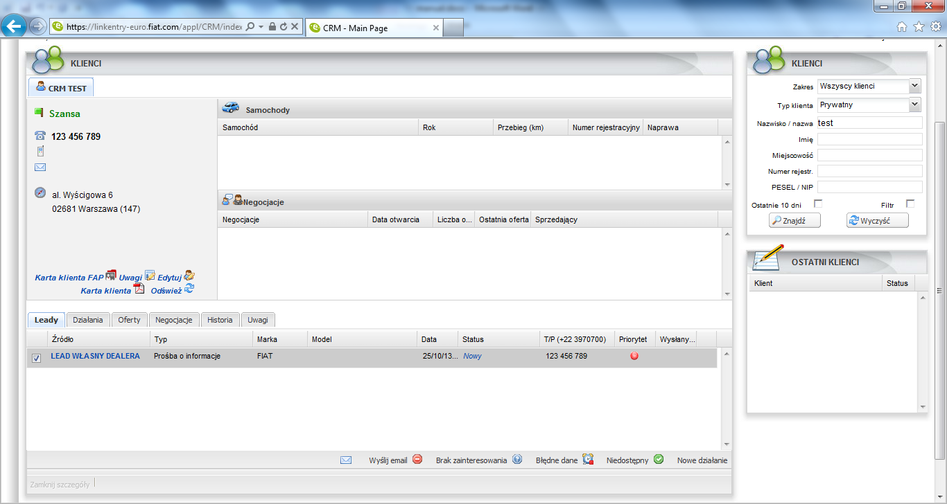Click the page vertical scrollbar thumb
The height and width of the screenshot is (504, 947).
pyautogui.click(x=939, y=291)
